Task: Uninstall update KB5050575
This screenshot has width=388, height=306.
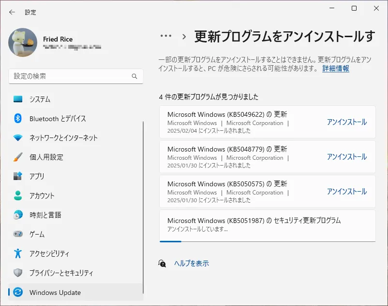Action: pos(347,192)
